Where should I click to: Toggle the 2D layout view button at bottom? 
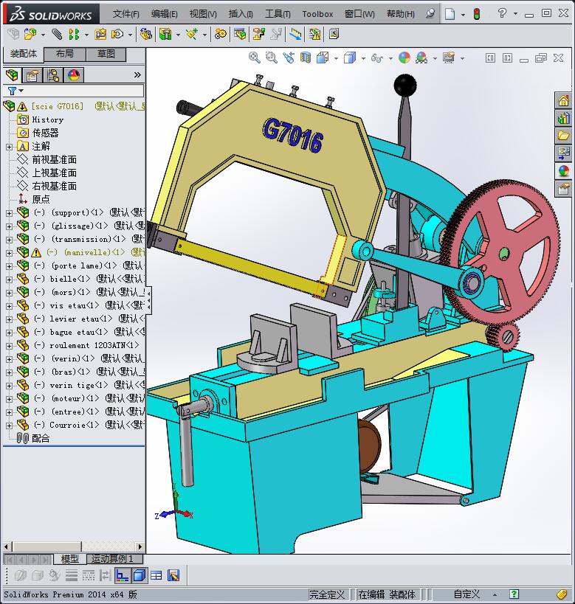coord(123,575)
